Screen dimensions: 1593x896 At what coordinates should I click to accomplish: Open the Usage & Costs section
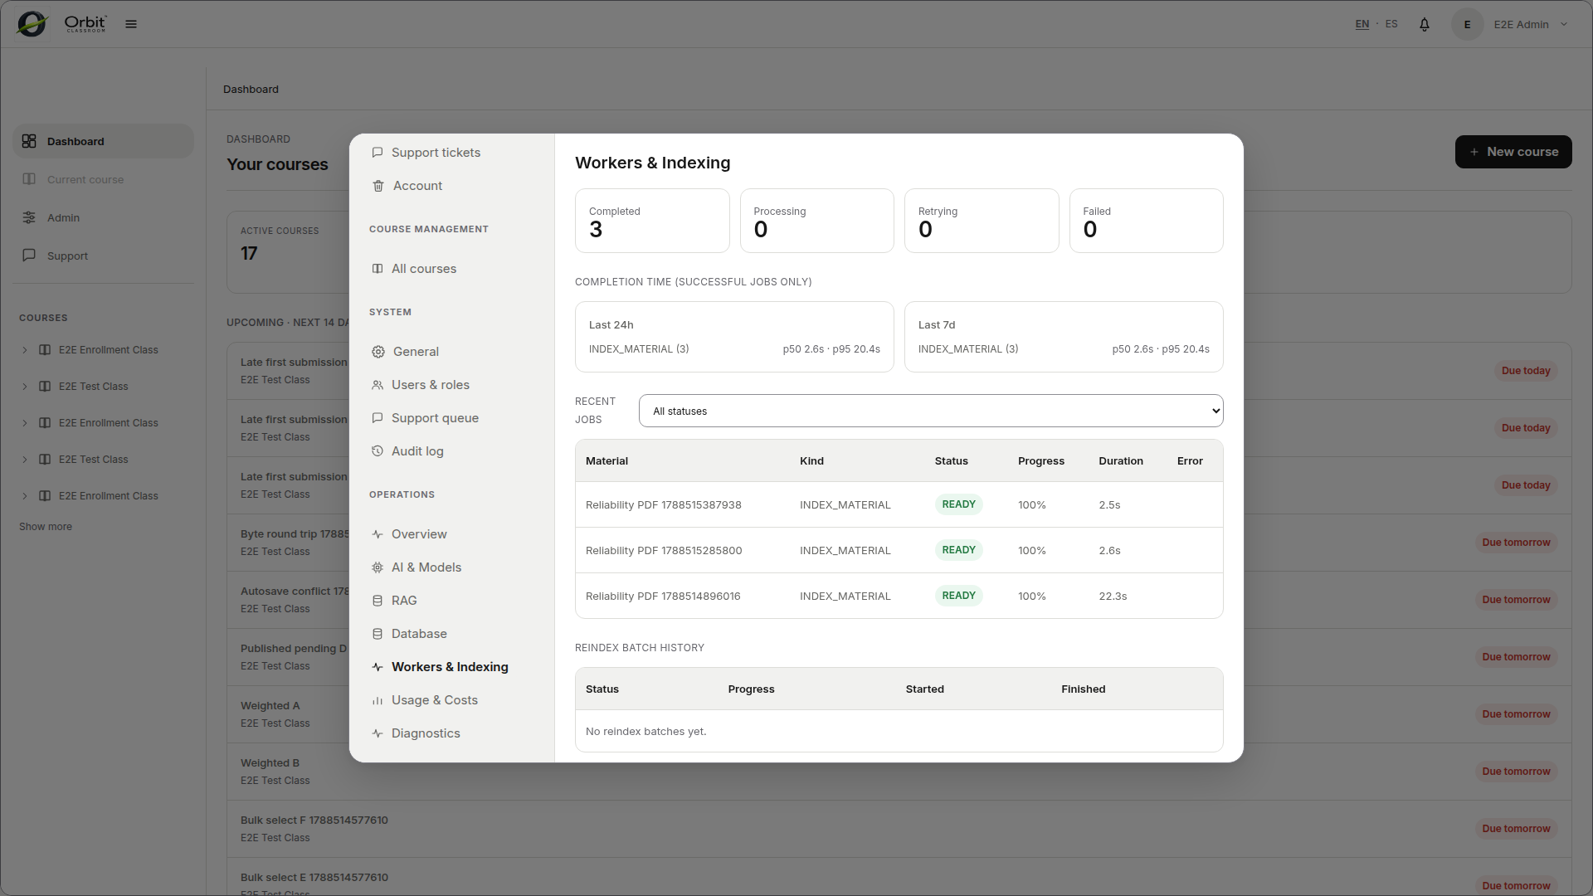click(435, 700)
